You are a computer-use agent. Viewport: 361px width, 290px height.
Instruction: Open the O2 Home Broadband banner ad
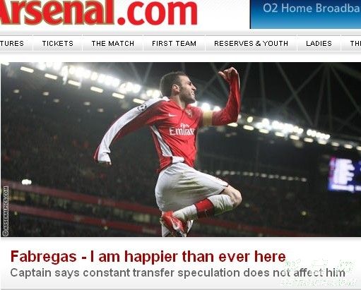pos(305,14)
